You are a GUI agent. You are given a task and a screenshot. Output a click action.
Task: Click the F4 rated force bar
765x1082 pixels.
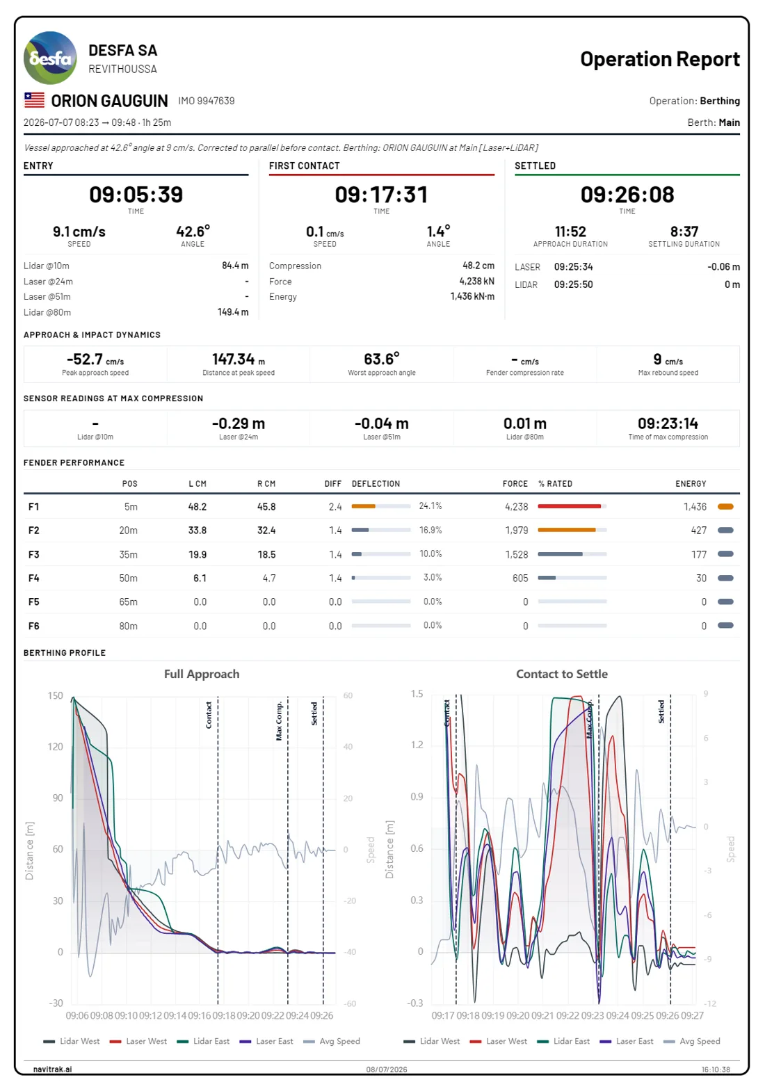572,578
